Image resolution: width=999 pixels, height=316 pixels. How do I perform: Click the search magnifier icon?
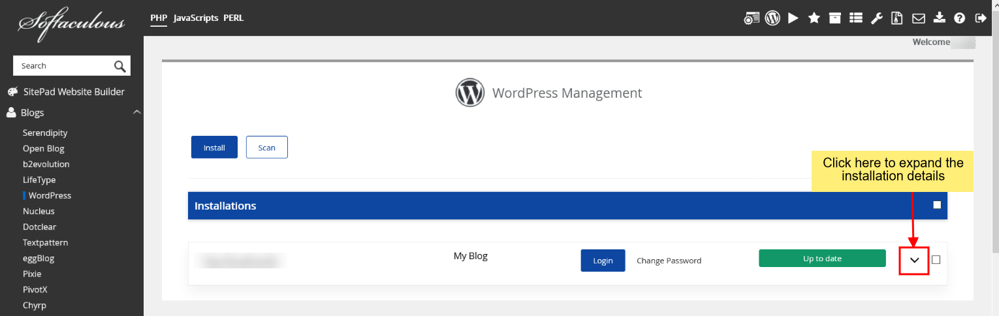(119, 66)
